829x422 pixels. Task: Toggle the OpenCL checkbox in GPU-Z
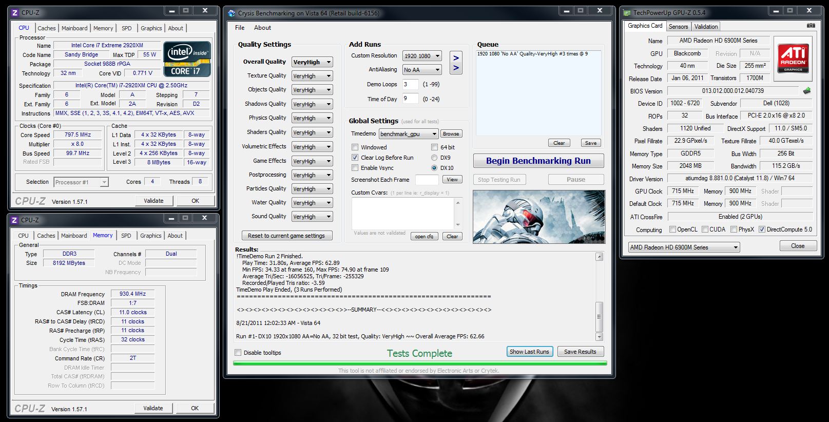672,229
